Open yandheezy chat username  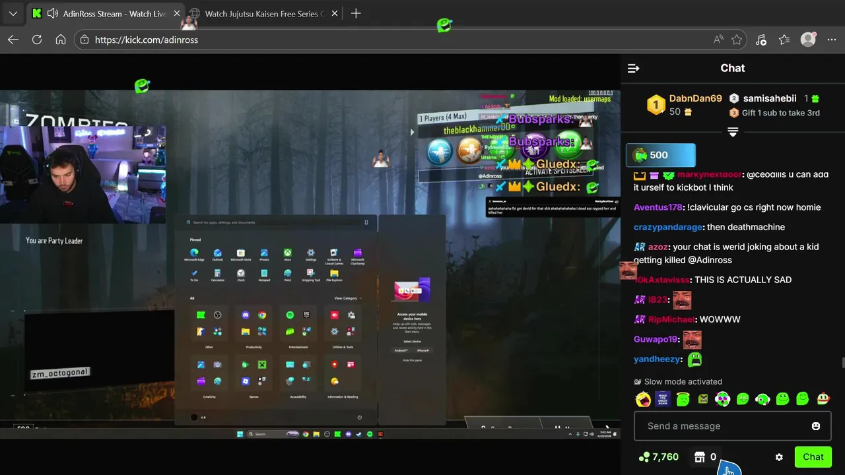(657, 359)
